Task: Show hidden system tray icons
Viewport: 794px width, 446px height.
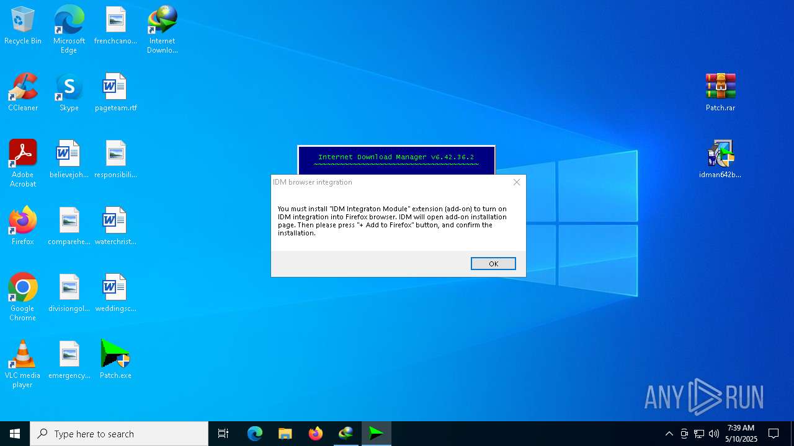Action: coord(669,434)
